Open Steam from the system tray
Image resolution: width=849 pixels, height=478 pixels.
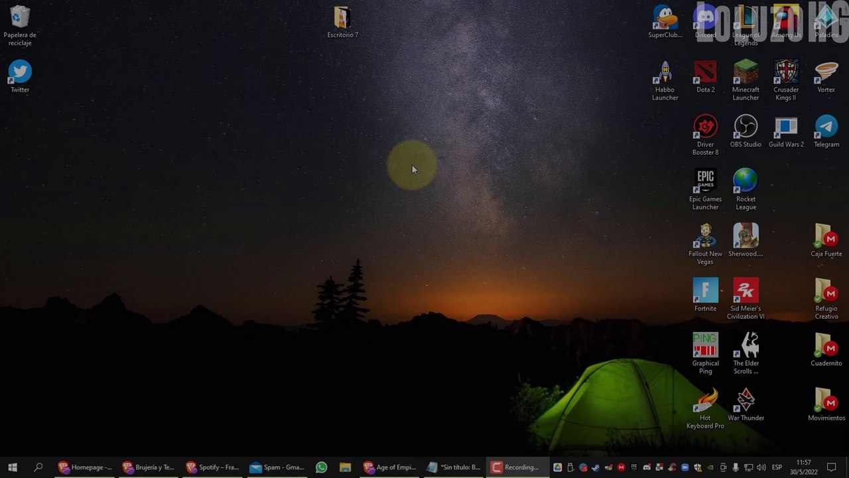(x=595, y=467)
